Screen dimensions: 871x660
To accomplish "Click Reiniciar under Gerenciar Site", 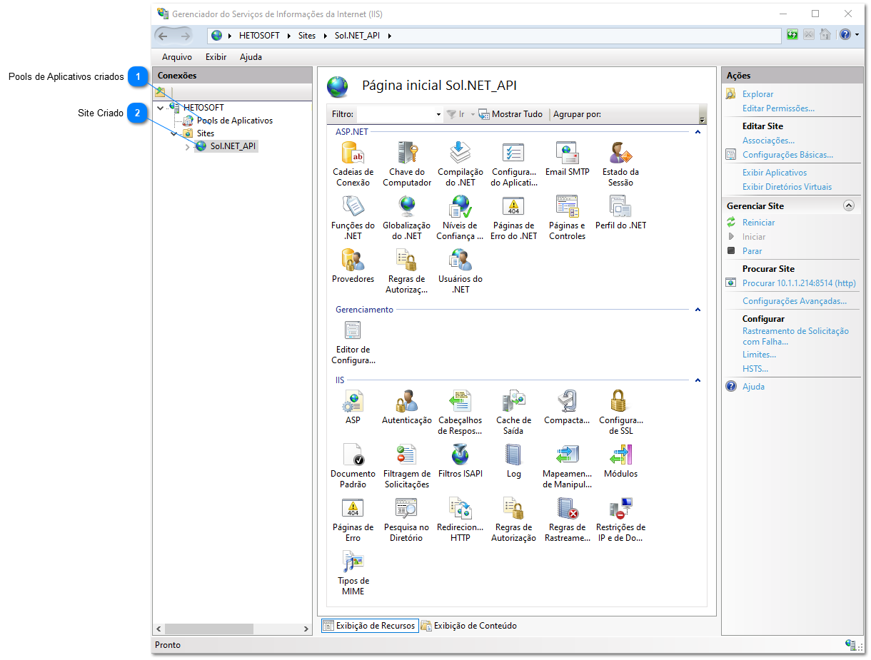I will [760, 222].
